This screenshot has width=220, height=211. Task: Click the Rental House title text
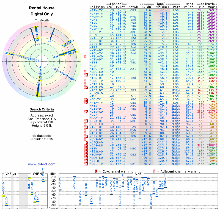pos(42,8)
